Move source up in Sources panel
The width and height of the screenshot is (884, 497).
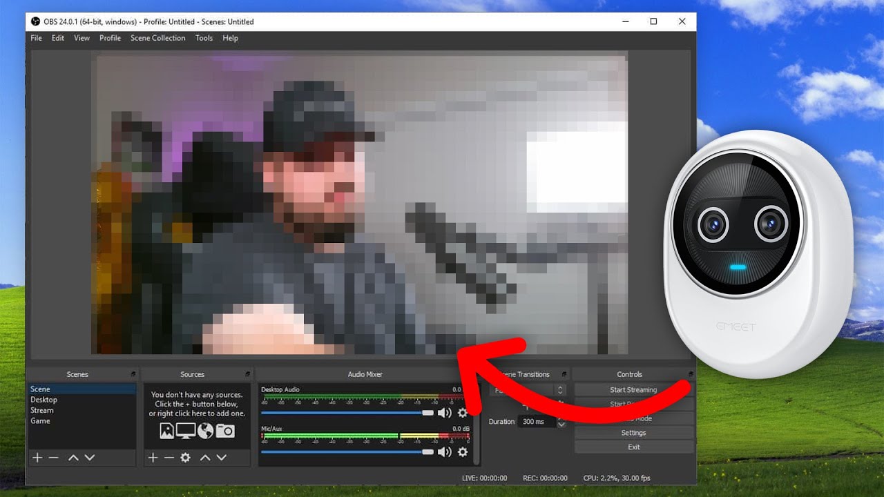coord(205,458)
